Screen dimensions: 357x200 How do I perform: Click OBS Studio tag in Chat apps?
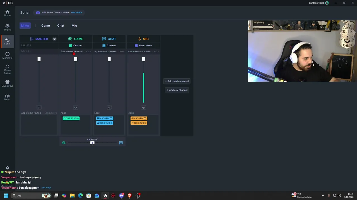pyautogui.click(x=105, y=123)
